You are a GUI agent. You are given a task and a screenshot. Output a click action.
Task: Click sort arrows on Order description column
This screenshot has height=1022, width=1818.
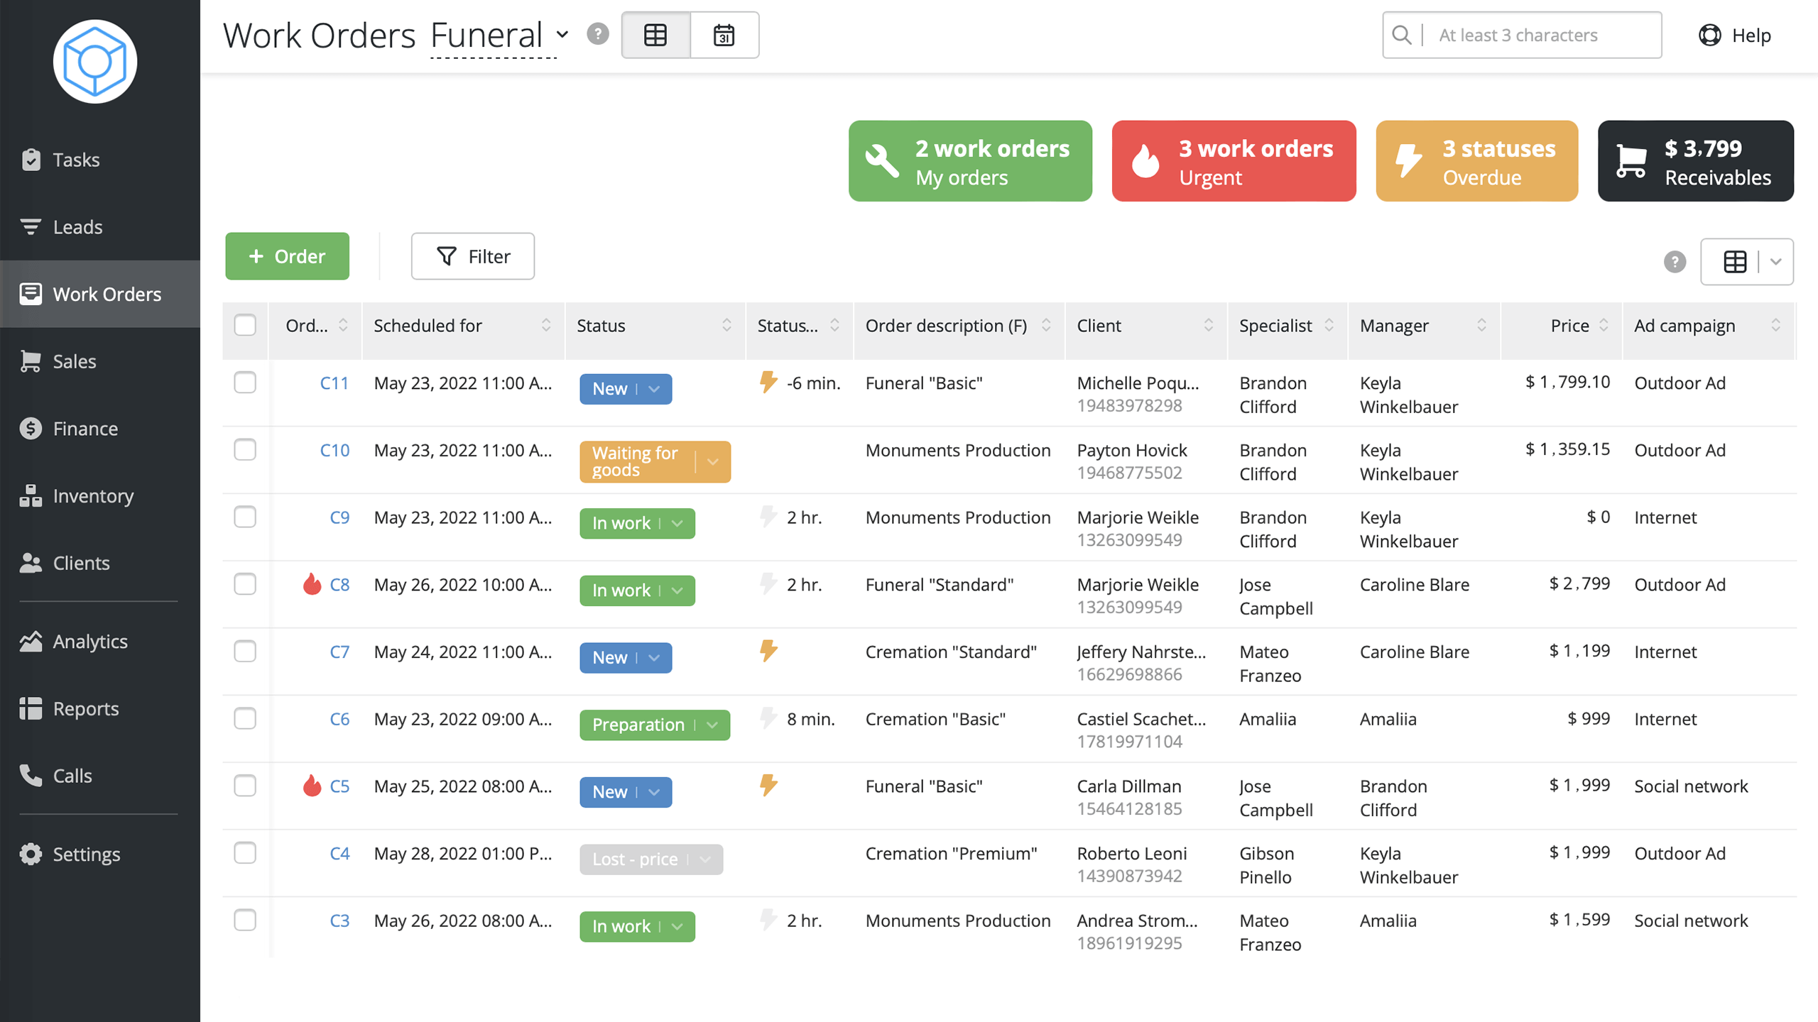pyautogui.click(x=1046, y=325)
